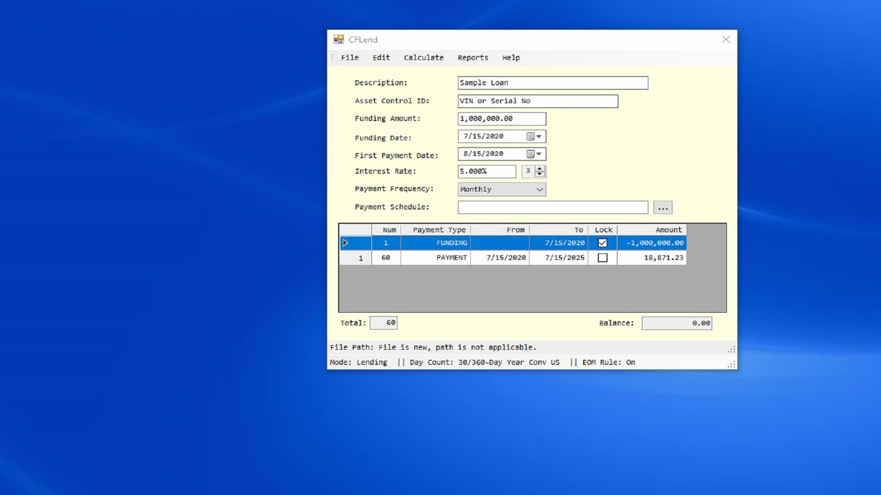Click the resize grip on lower status bar
The height and width of the screenshot is (495, 881).
pyautogui.click(x=731, y=364)
